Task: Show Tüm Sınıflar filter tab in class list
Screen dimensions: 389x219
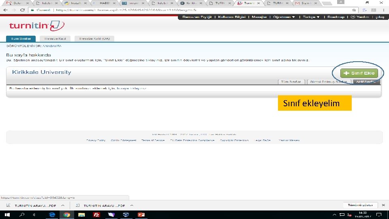Action: pyautogui.click(x=291, y=82)
